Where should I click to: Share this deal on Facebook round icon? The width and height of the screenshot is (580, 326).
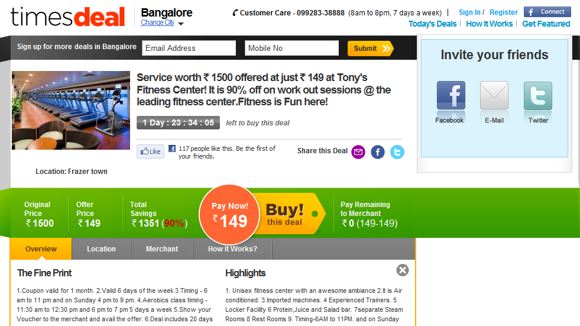[x=378, y=151]
